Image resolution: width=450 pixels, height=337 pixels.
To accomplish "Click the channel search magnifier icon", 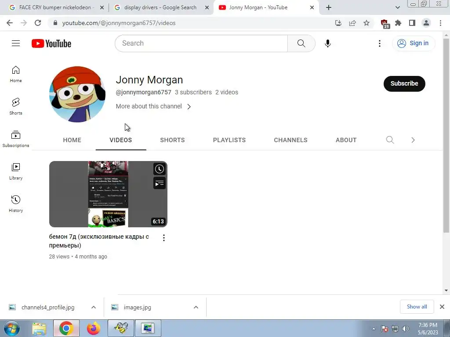I will [390, 140].
